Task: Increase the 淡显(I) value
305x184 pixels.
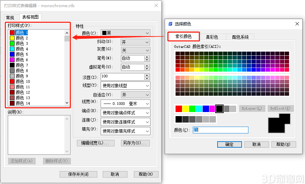Action: coord(147,75)
